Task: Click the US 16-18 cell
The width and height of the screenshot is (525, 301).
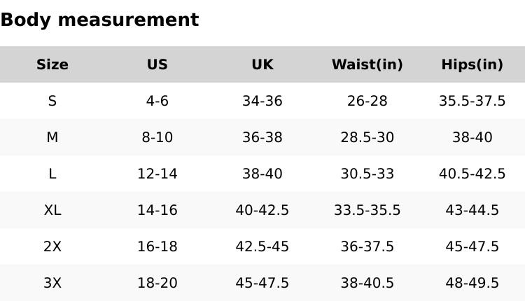Action: click(x=157, y=247)
